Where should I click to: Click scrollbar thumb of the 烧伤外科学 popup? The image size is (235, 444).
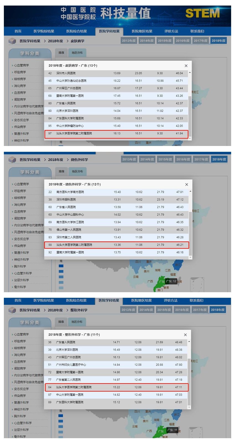[190, 233]
